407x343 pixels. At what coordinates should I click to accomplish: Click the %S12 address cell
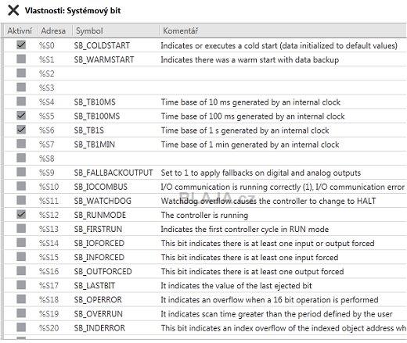tap(49, 215)
